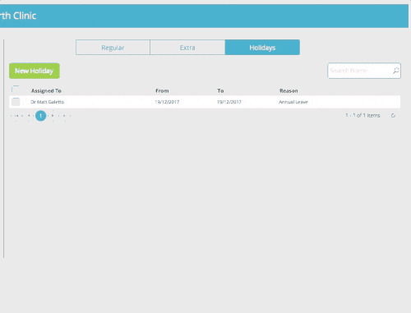Go to the next page arrow

(x=53, y=116)
